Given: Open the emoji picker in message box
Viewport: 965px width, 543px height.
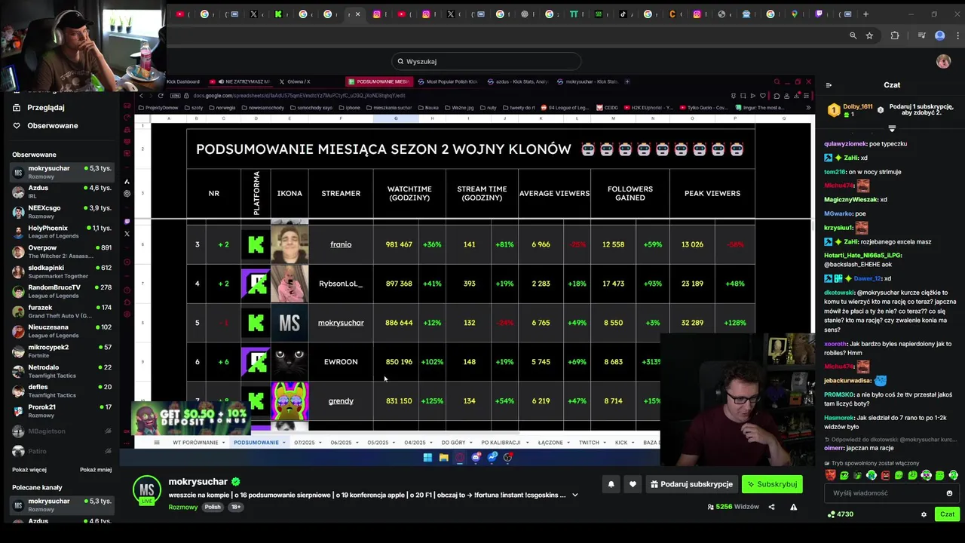Looking at the screenshot, I should (949, 493).
